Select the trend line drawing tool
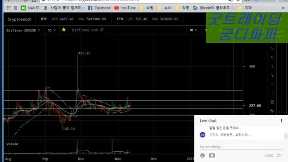288x162 pixels. point(272,49)
